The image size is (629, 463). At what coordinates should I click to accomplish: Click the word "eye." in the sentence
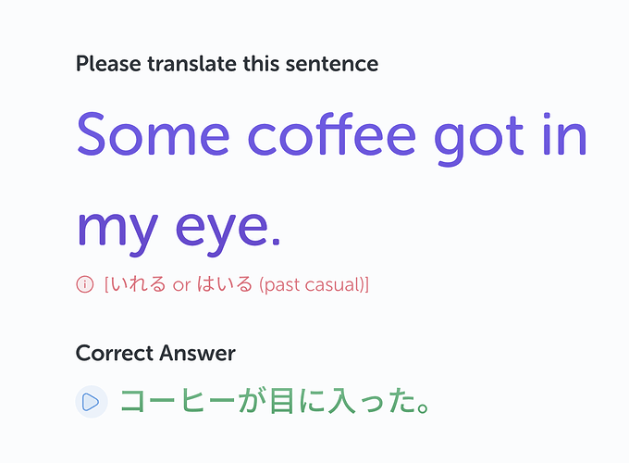pyautogui.click(x=228, y=230)
